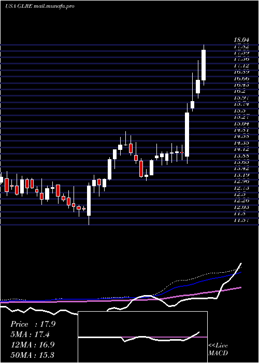Click the 12.03 price axis label
The width and height of the screenshot is (259, 363).
(x=241, y=207)
